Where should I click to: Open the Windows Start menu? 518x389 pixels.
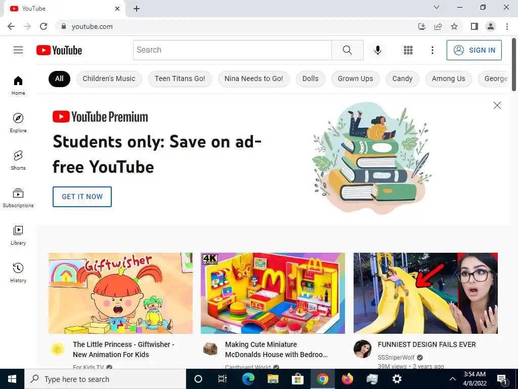click(x=12, y=379)
